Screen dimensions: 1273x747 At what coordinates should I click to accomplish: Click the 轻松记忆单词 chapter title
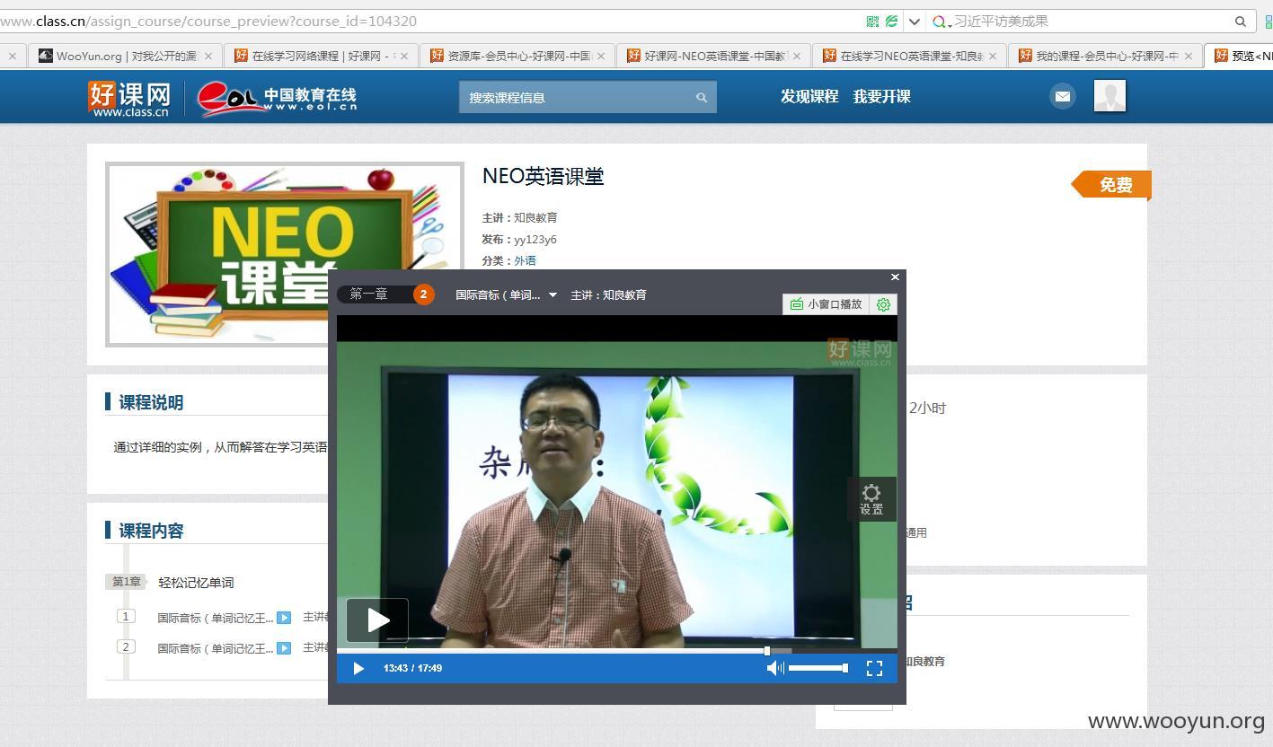[196, 583]
